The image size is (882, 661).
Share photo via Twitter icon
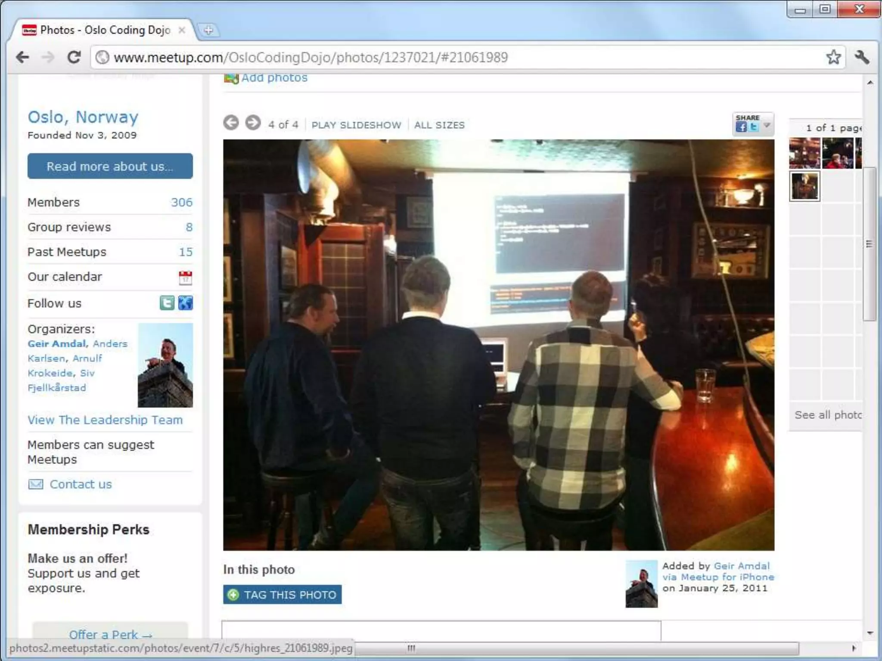753,127
